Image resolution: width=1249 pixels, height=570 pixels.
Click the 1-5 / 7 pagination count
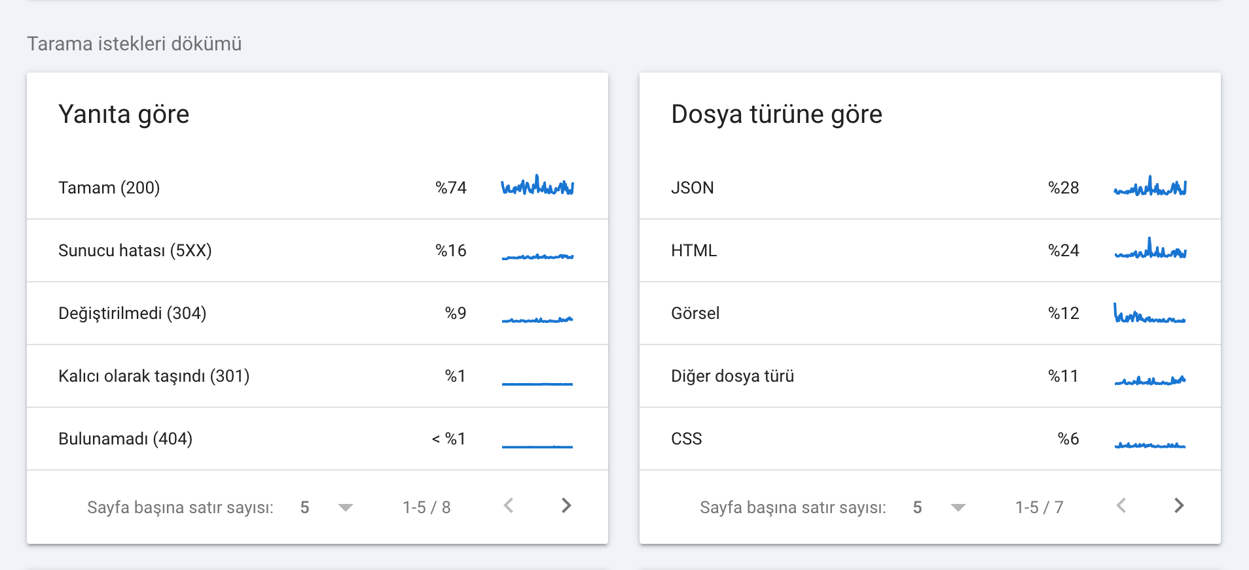click(1040, 507)
